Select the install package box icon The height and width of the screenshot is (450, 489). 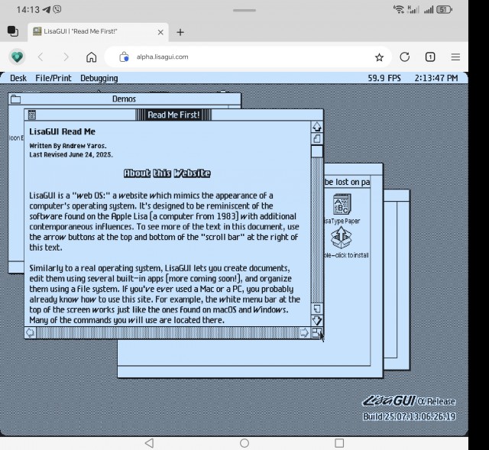pyautogui.click(x=342, y=238)
